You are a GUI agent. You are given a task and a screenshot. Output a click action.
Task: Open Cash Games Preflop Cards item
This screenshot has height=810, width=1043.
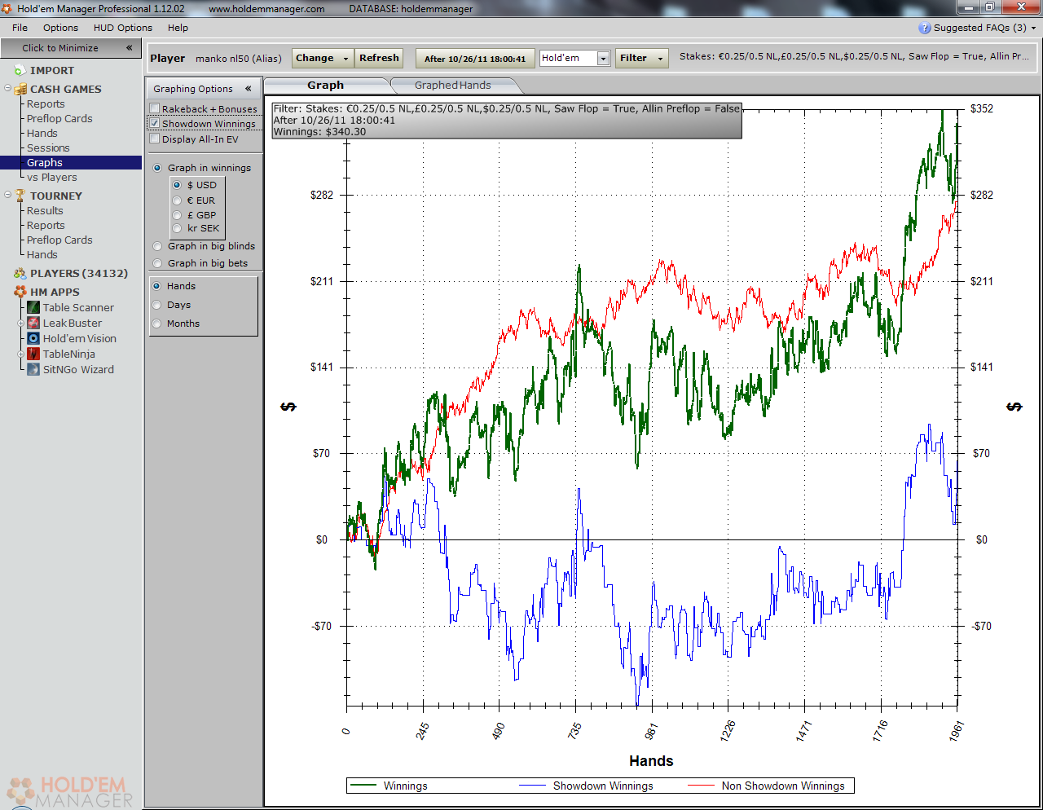(x=59, y=119)
